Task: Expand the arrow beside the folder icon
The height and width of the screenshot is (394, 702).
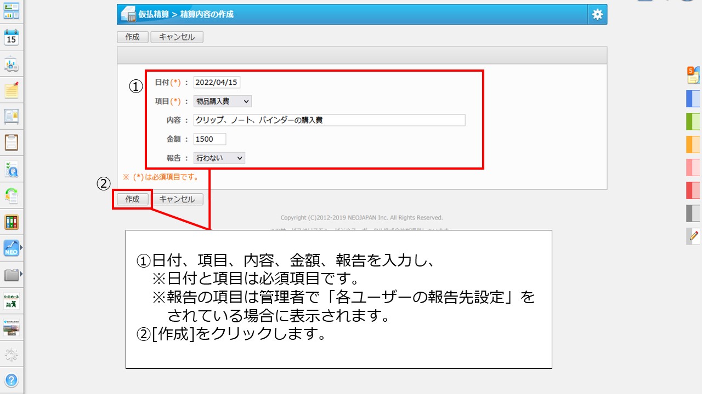Action: [x=21, y=274]
